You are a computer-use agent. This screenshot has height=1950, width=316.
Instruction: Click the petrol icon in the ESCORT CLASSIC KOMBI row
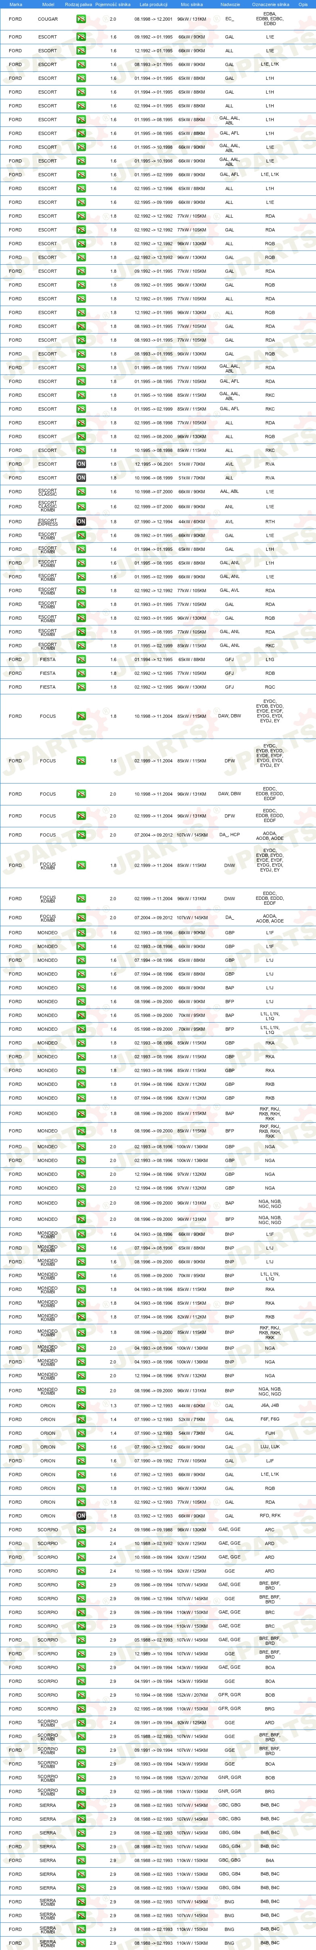coord(81,506)
